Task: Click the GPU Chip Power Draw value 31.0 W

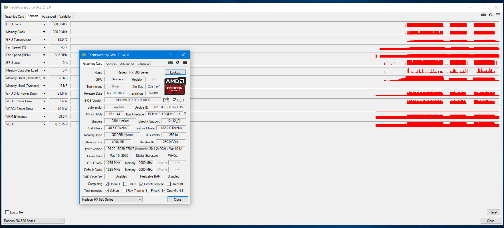Action: coord(59,93)
